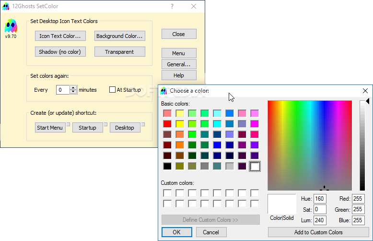Select the last custom color slot in second row

click(x=255, y=204)
